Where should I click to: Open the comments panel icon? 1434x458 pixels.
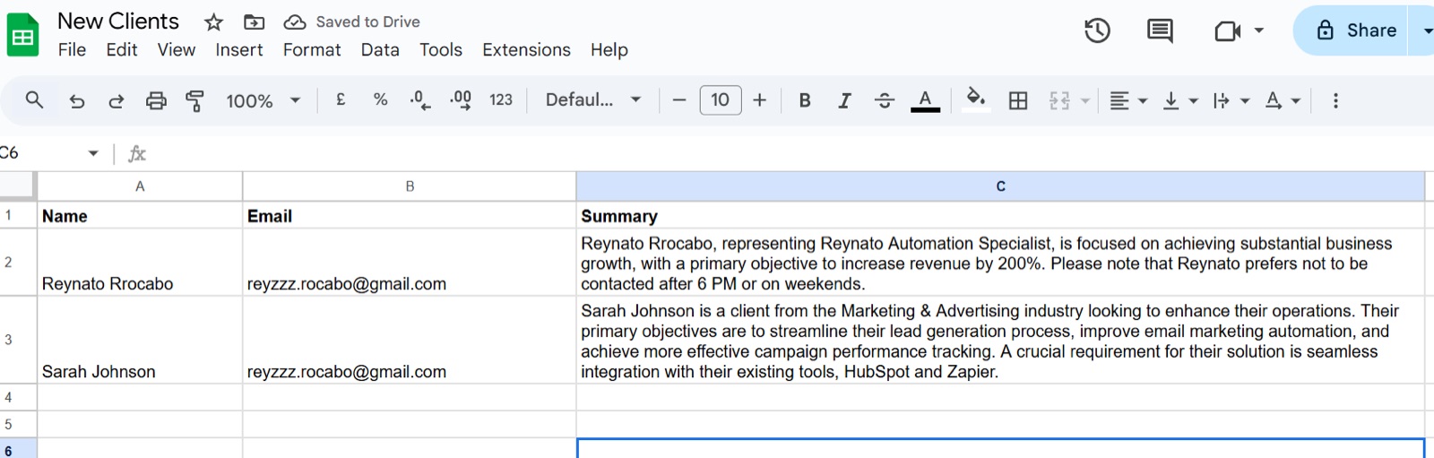pyautogui.click(x=1160, y=30)
